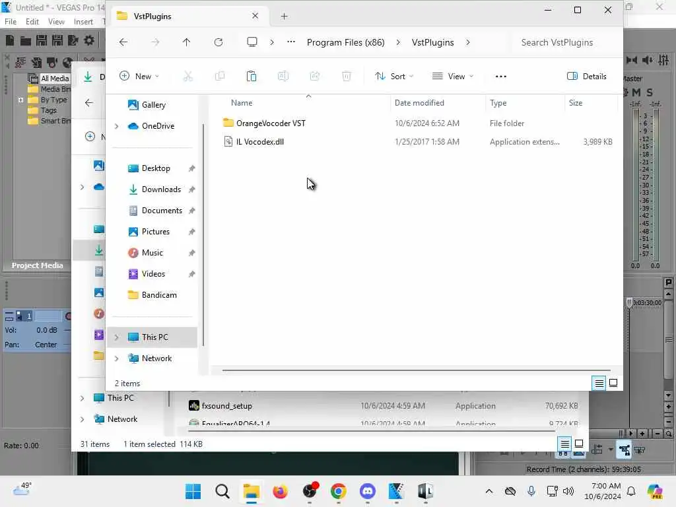Click the volume speaker icon in system tray
The height and width of the screenshot is (507, 676).
(x=568, y=491)
